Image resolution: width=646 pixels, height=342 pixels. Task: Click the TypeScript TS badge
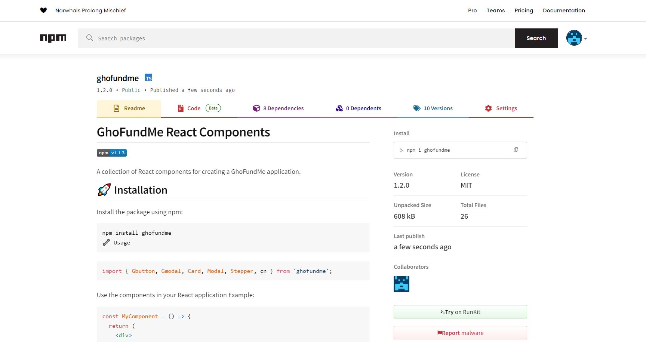click(148, 78)
